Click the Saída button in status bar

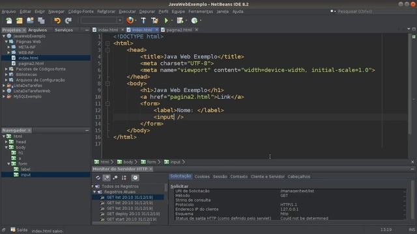point(19,230)
